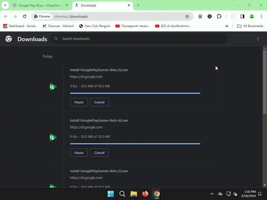The width and height of the screenshot is (267, 200).
Task: Click the Chrome logo beside Downloads title
Action: (x=9, y=39)
